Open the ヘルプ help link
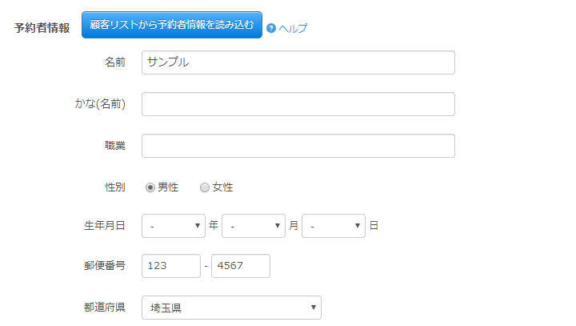Image resolution: width=576 pixels, height=326 pixels. [x=293, y=28]
